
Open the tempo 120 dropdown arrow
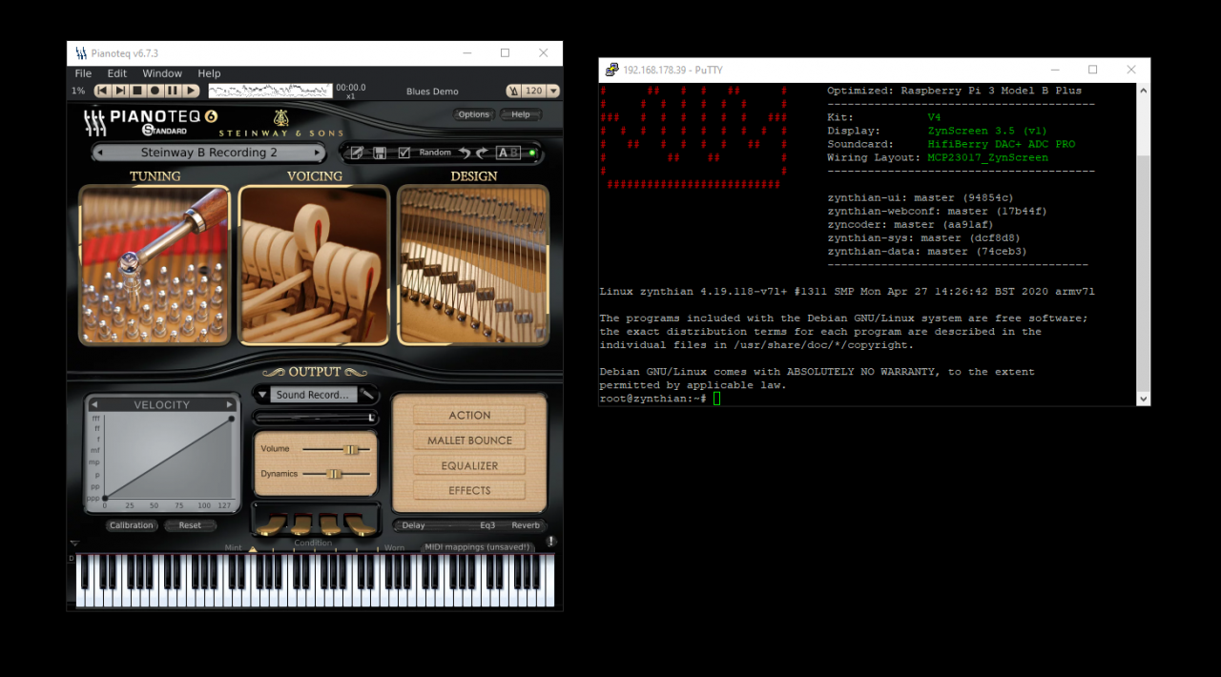(x=553, y=91)
